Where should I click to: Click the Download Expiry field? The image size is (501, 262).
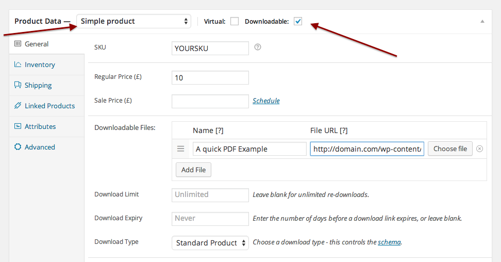[210, 219]
